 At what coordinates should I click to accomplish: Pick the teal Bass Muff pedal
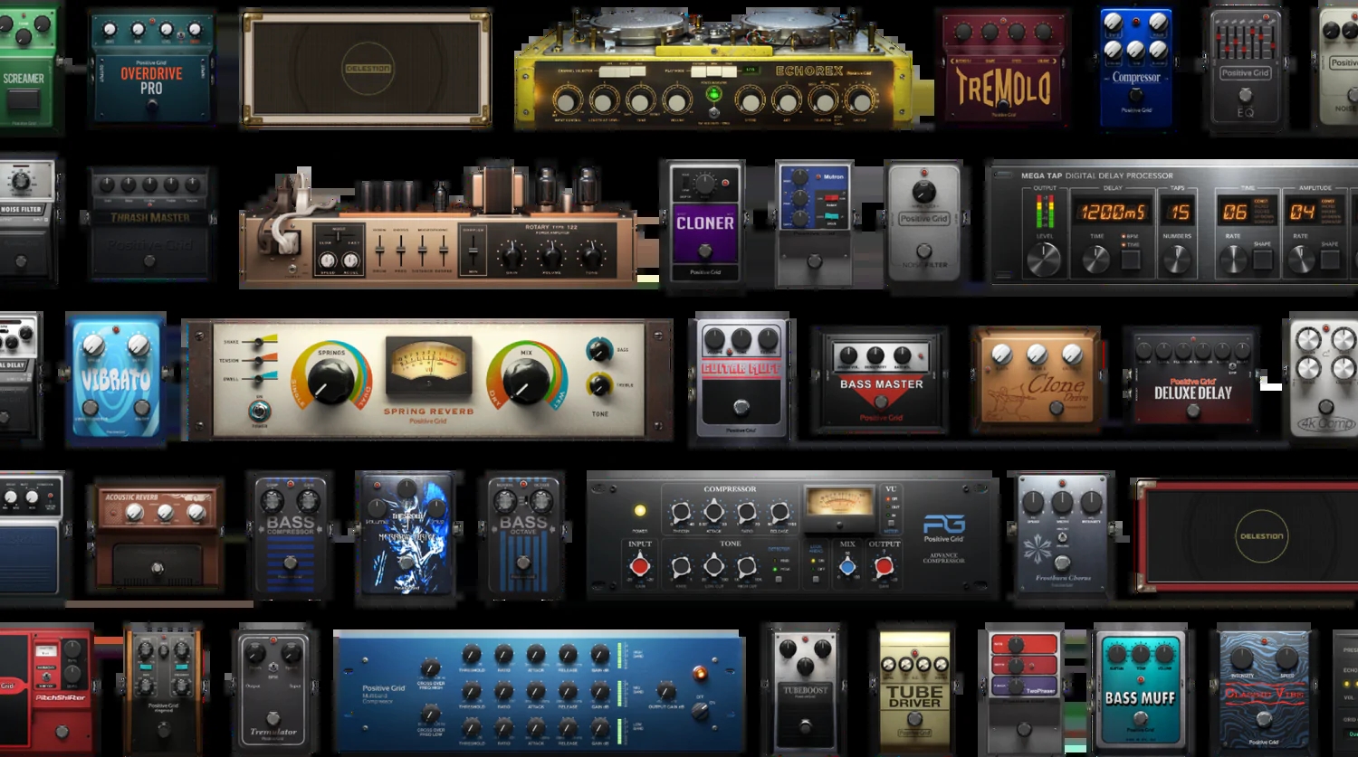[1140, 692]
